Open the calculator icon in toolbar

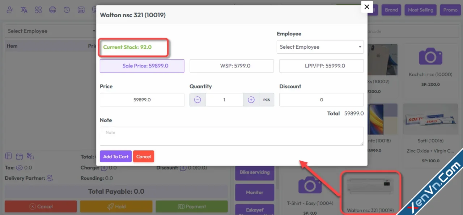(x=81, y=10)
